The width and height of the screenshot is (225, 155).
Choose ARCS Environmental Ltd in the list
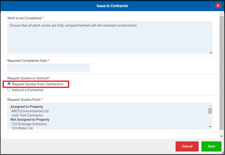pyautogui.click(x=30, y=111)
